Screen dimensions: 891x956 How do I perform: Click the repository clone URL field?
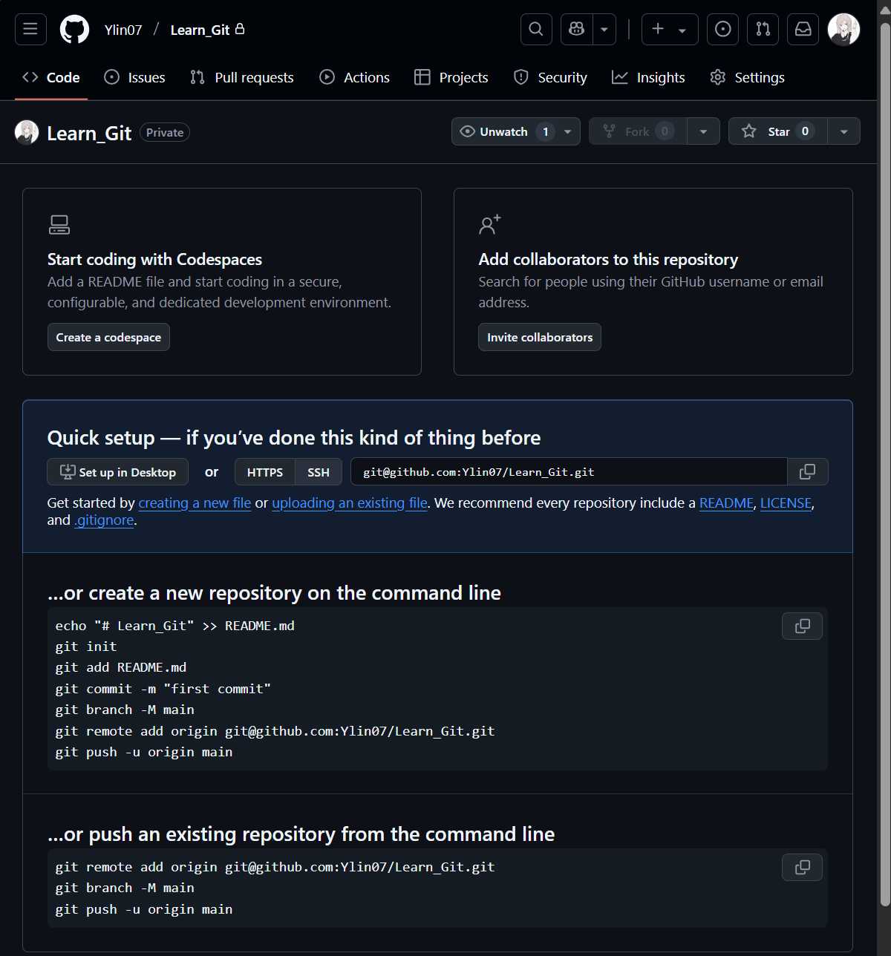(x=569, y=472)
